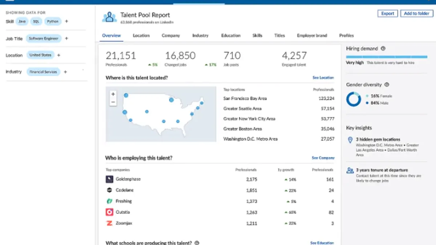Select the Java skill chip

(22, 21)
